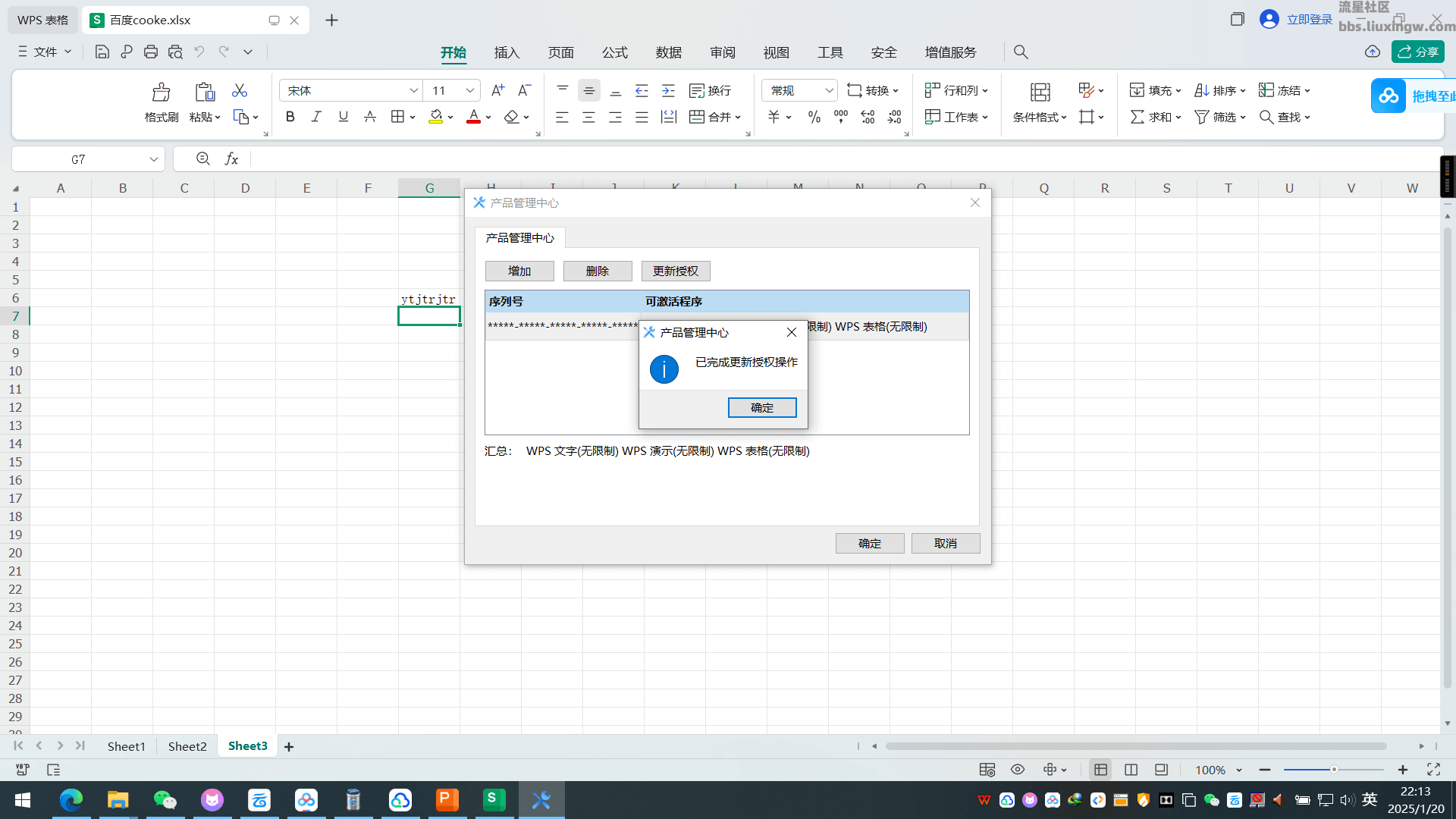The width and height of the screenshot is (1456, 819).
Task: Increase font size icon
Action: [x=497, y=90]
